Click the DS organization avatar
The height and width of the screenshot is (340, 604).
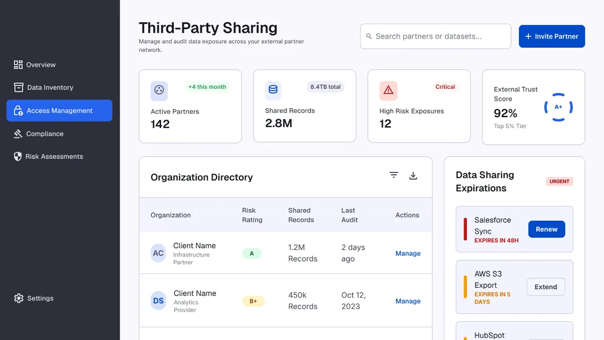158,301
